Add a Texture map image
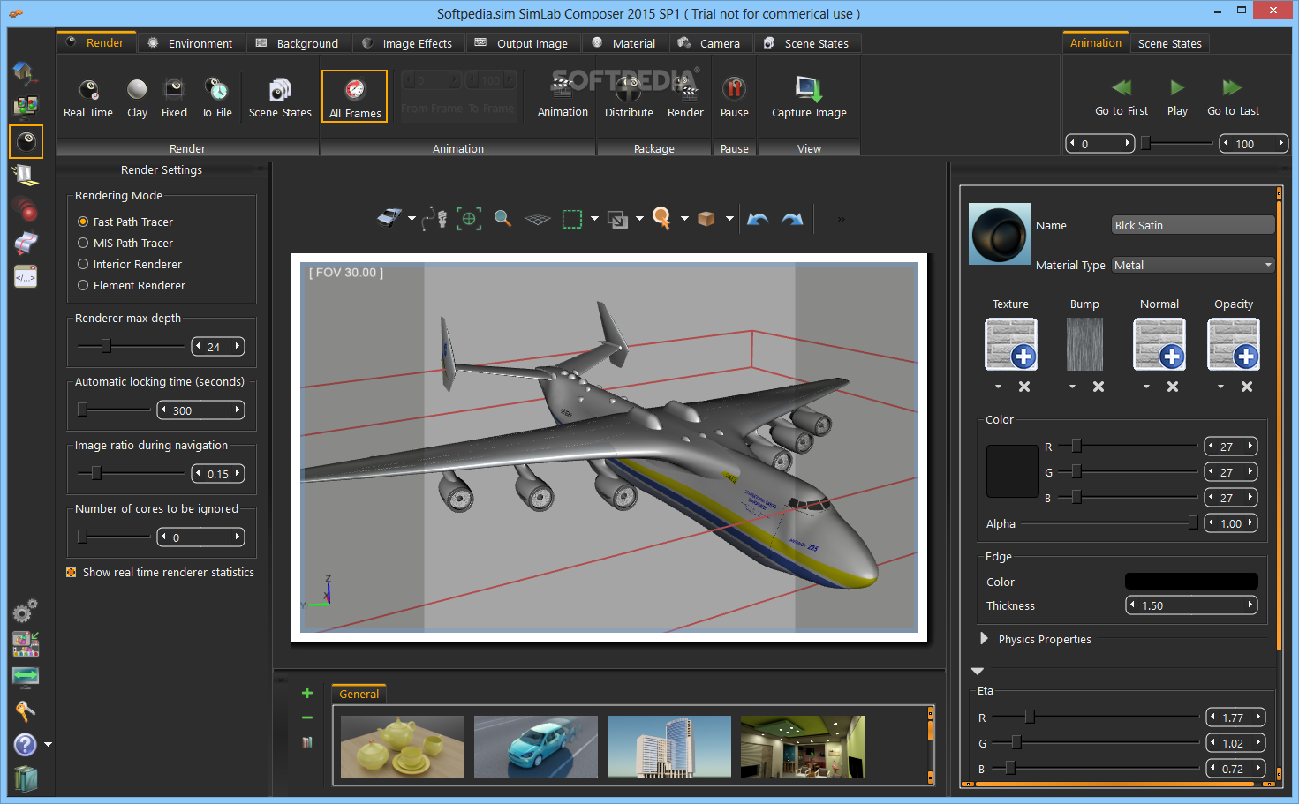The width and height of the screenshot is (1299, 804). point(1010,343)
